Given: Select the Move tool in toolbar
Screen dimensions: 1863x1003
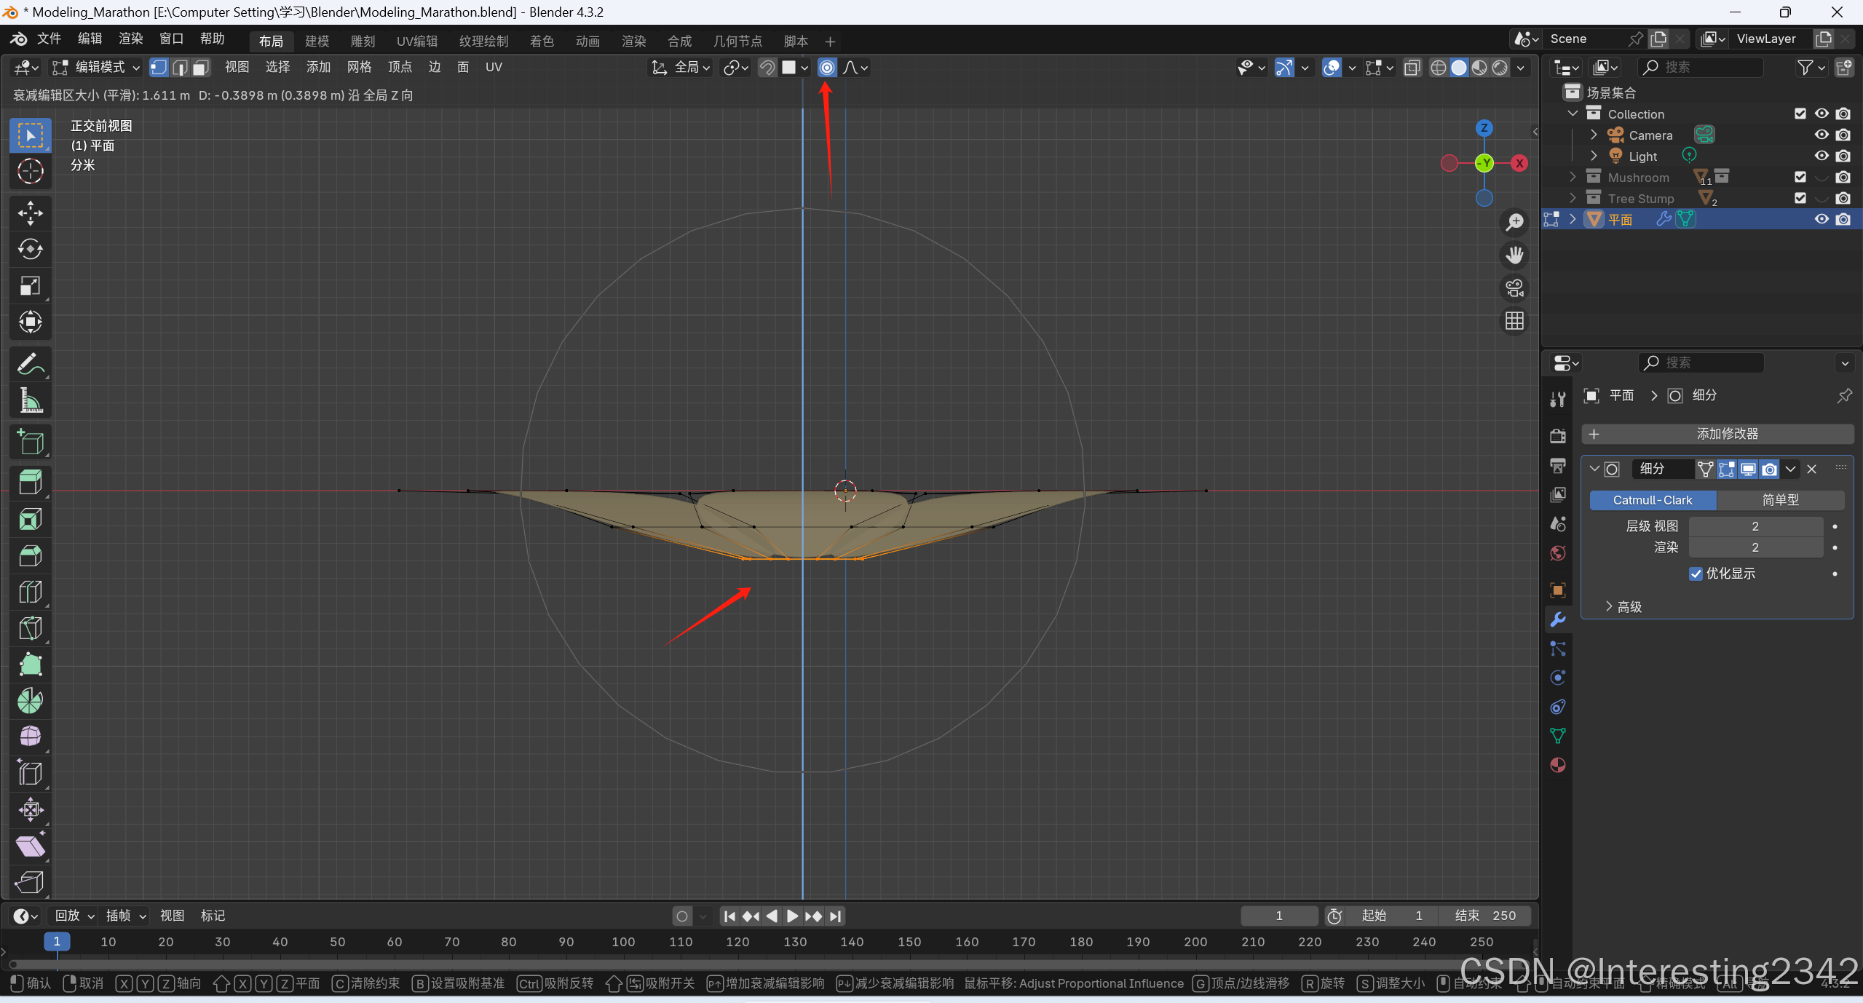Looking at the screenshot, I should pyautogui.click(x=30, y=213).
